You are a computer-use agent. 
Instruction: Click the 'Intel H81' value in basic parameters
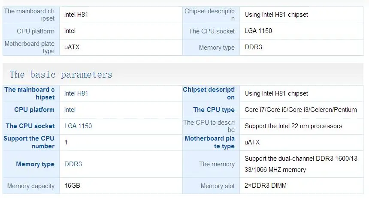tap(76, 93)
